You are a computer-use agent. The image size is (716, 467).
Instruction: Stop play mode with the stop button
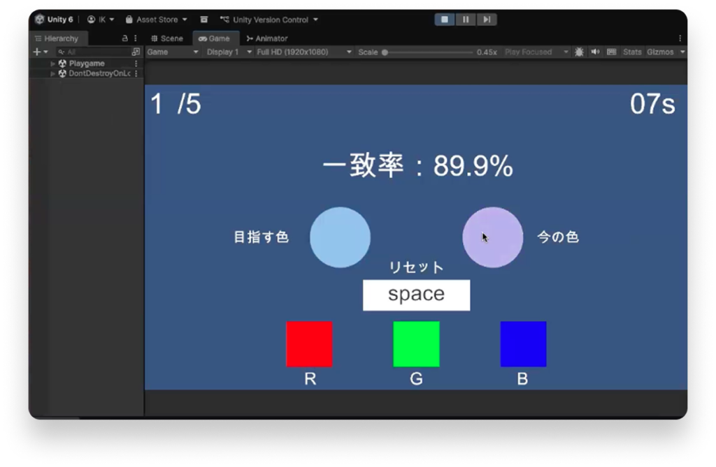445,20
